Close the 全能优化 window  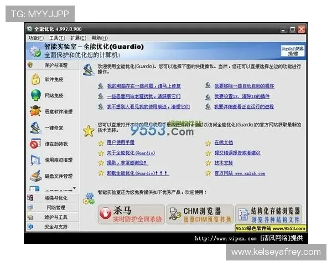(302, 29)
